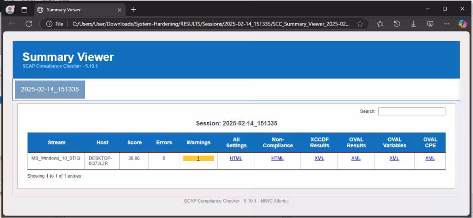Click inside the Search input field

point(411,111)
